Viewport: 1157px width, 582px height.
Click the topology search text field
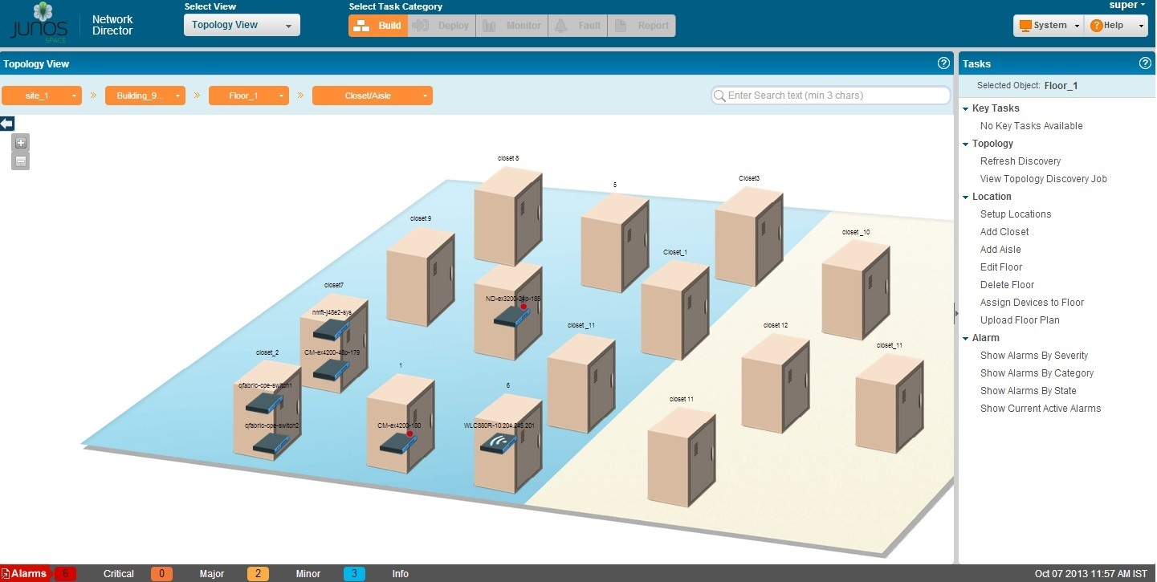835,96
